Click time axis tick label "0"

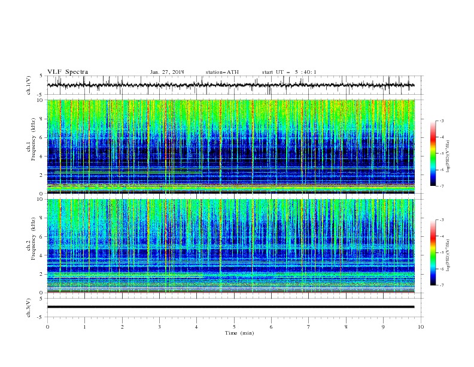pos(47,327)
